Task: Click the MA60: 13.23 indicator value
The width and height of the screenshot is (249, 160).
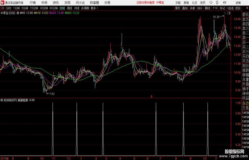Action: 72,13
